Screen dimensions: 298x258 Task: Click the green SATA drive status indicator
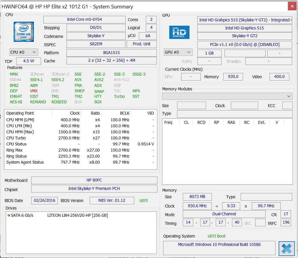point(9,215)
